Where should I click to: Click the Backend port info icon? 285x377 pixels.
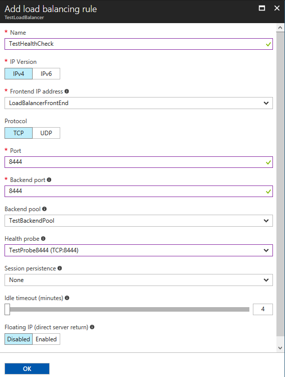click(49, 180)
